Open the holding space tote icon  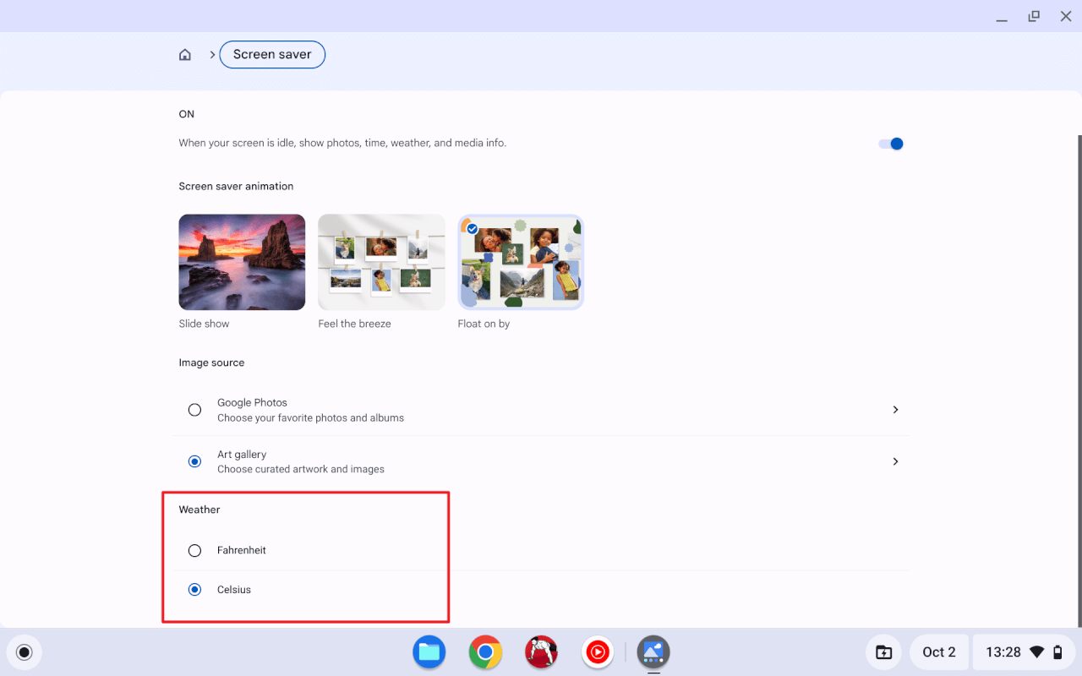click(883, 652)
